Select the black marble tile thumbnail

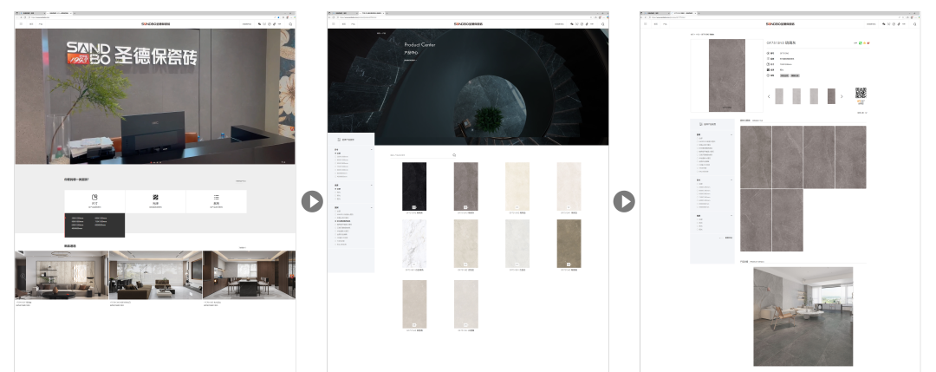[414, 186]
